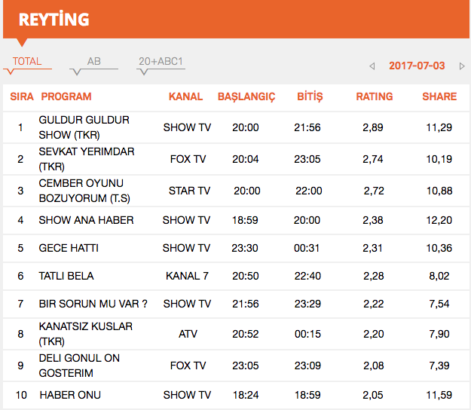The image size is (471, 410).
Task: Click the previous date arrow
Action: click(x=372, y=66)
